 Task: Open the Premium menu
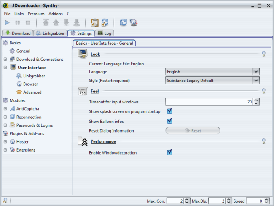[x=36, y=14]
